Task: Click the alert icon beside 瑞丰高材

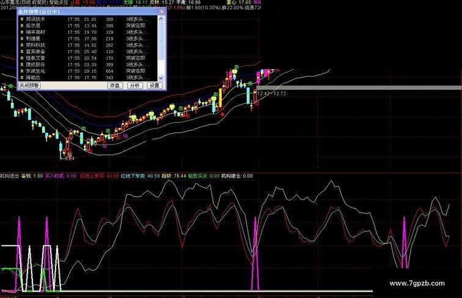Action: pyautogui.click(x=22, y=32)
